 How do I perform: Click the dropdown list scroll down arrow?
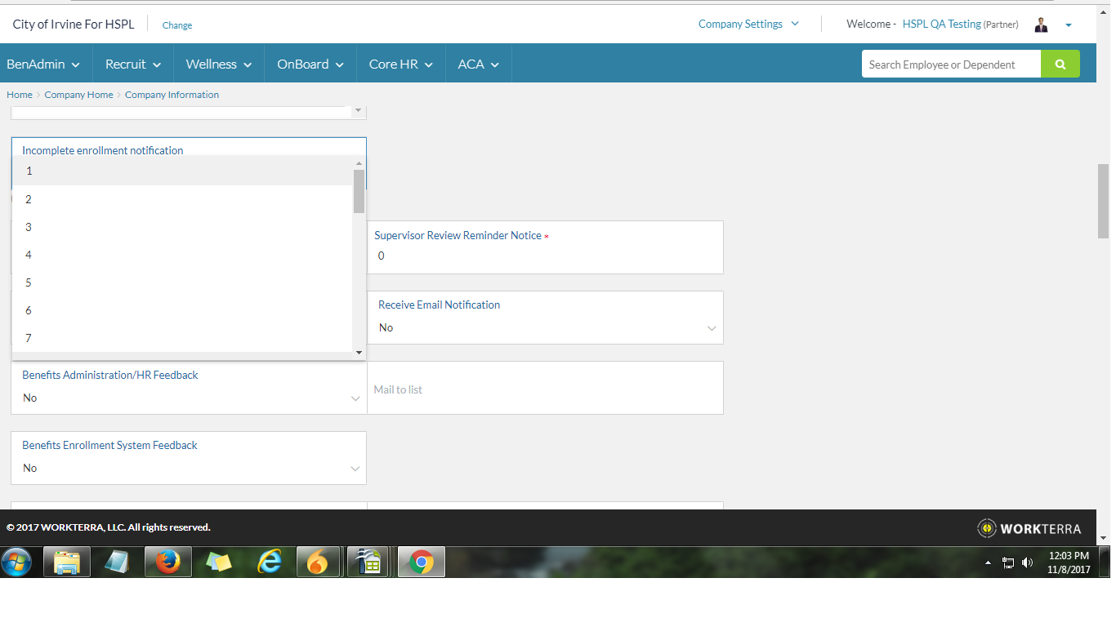tap(359, 352)
